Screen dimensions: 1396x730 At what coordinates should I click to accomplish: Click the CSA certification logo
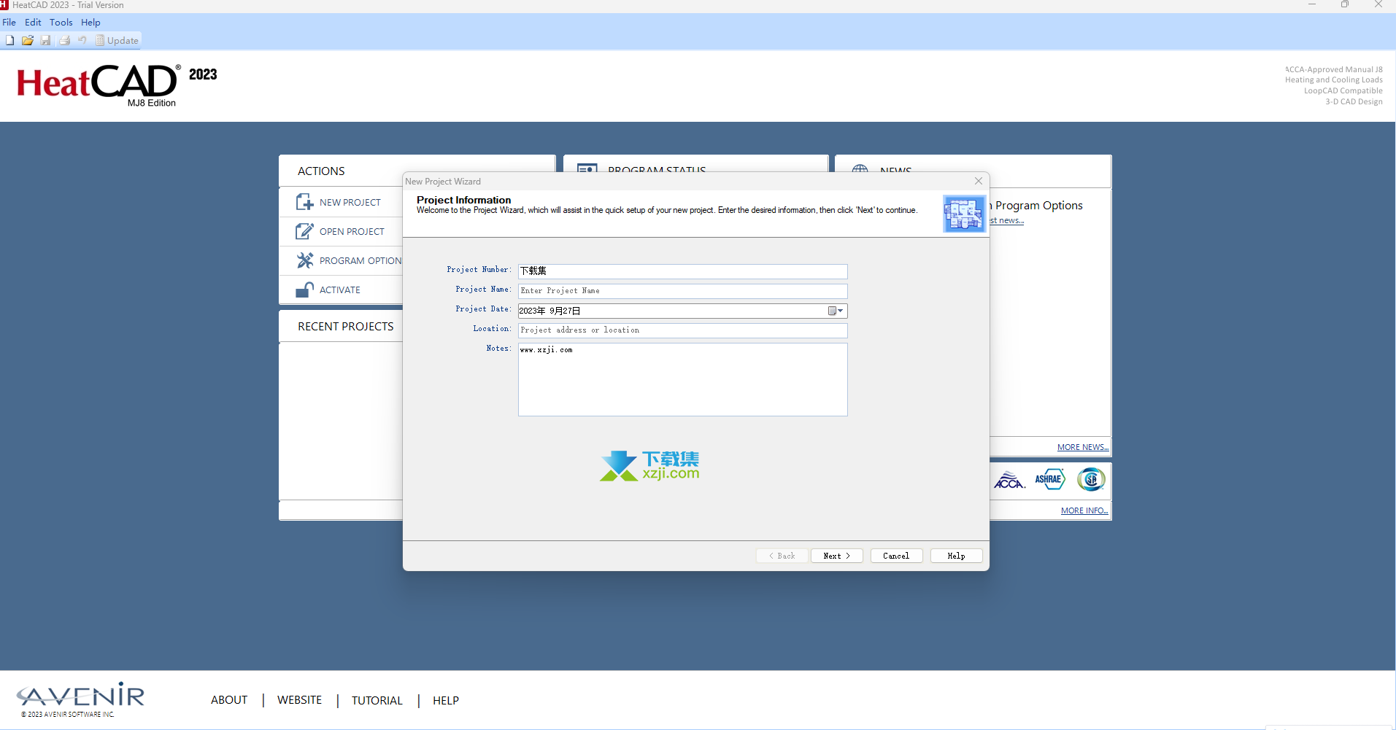tap(1091, 479)
